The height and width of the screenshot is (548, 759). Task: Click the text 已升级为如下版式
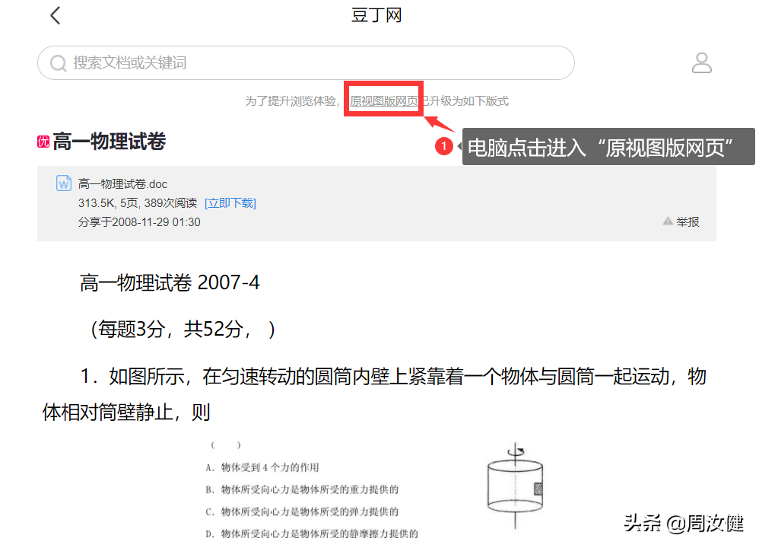[x=465, y=100]
